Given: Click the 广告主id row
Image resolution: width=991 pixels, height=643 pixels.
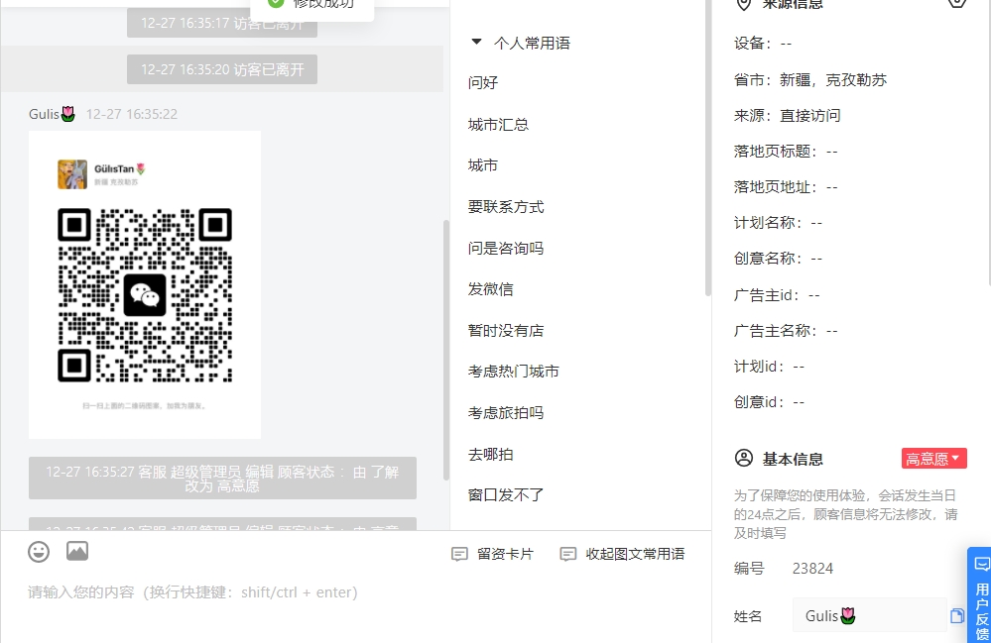Looking at the screenshot, I should pyautogui.click(x=777, y=294).
